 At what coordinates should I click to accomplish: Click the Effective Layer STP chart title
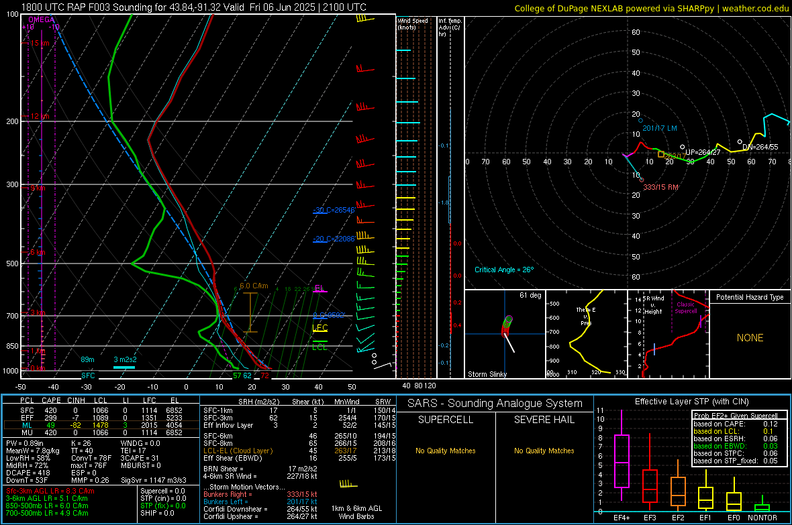pyautogui.click(x=692, y=402)
